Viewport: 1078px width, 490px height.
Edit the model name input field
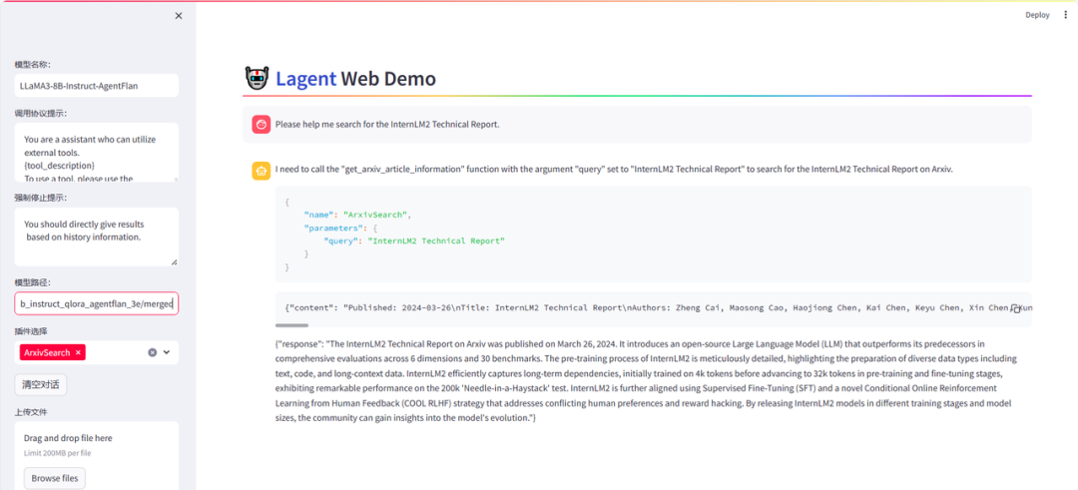click(96, 86)
